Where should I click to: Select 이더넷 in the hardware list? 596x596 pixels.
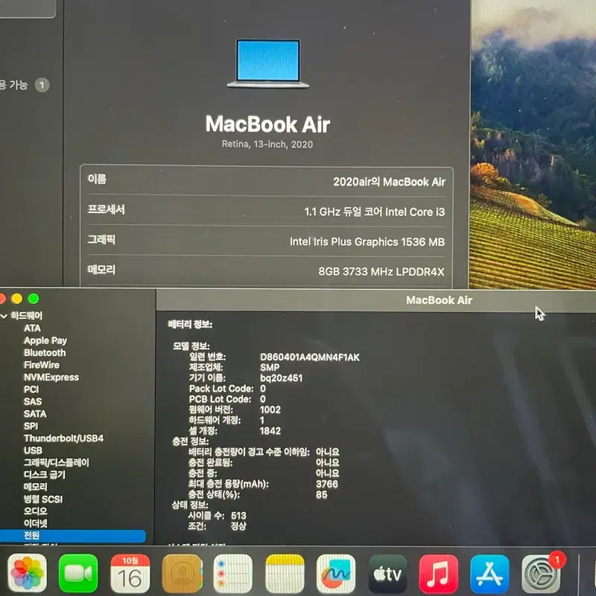pos(35,524)
